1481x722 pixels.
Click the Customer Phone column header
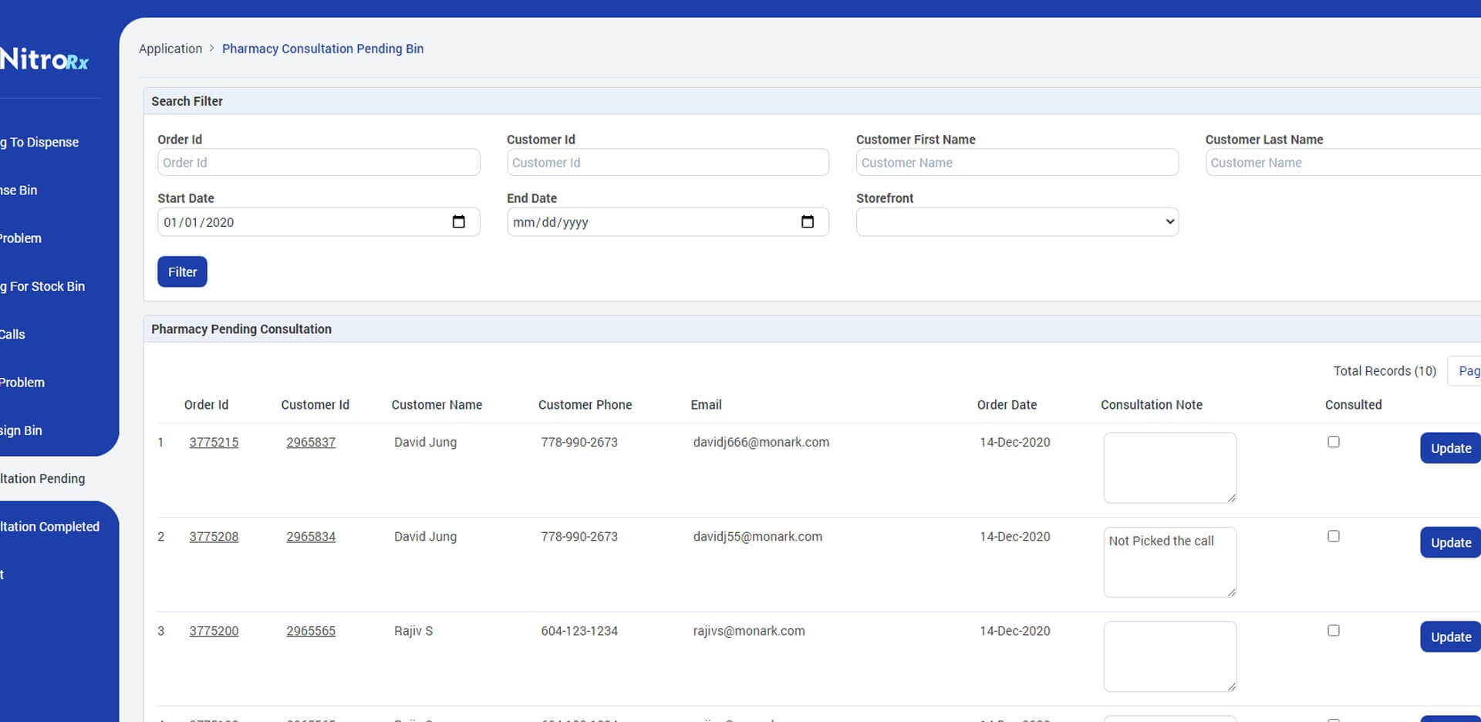click(x=585, y=405)
